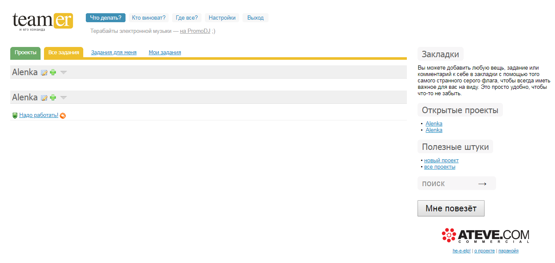Image resolution: width=555 pixels, height=263 pixels.
Task: Open the Задания для меня tab
Action: (x=114, y=53)
